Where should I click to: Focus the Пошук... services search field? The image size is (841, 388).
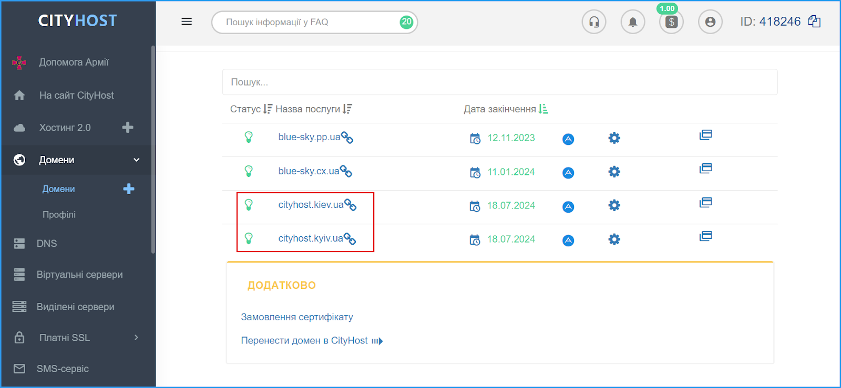(x=500, y=82)
